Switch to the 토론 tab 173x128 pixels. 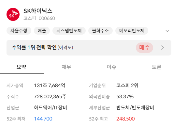tap(157, 67)
